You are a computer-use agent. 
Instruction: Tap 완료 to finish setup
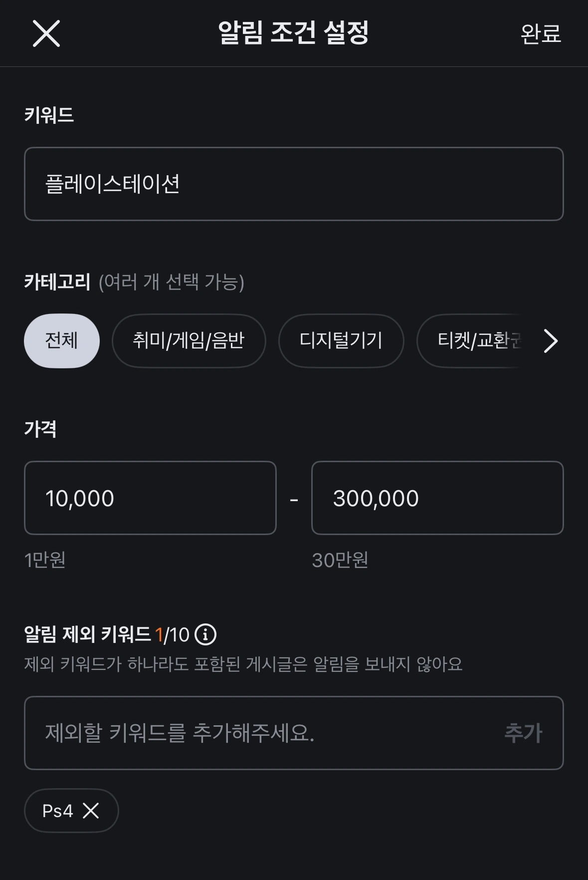(x=541, y=34)
